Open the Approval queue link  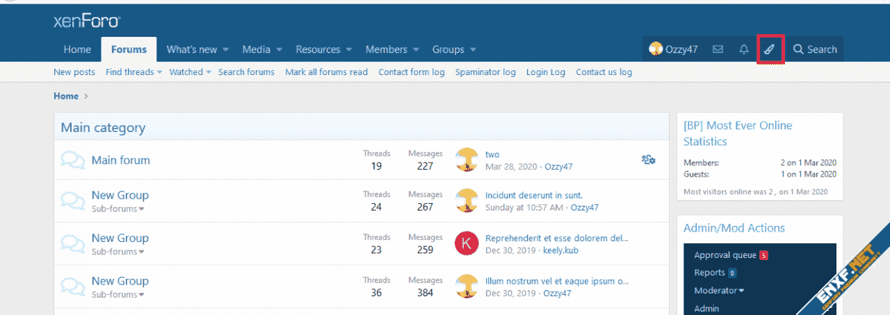(725, 255)
